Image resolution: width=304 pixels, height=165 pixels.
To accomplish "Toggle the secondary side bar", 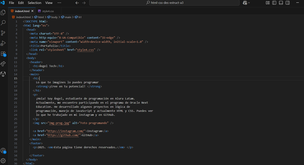I will [288, 3].
